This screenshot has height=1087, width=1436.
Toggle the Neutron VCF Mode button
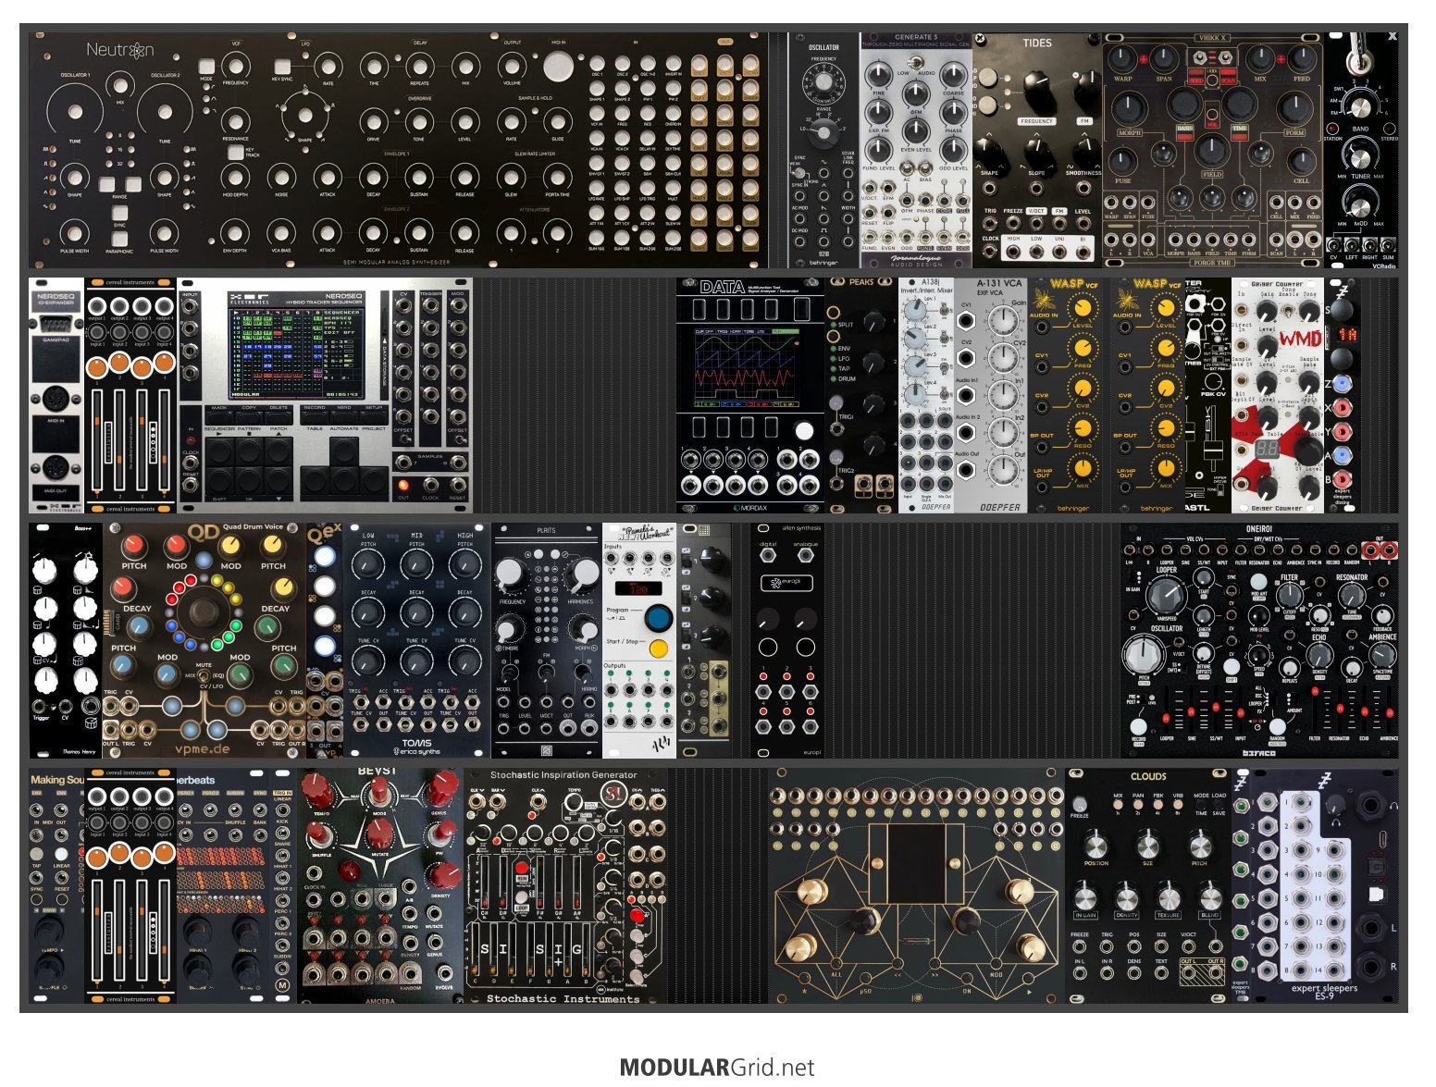(206, 67)
